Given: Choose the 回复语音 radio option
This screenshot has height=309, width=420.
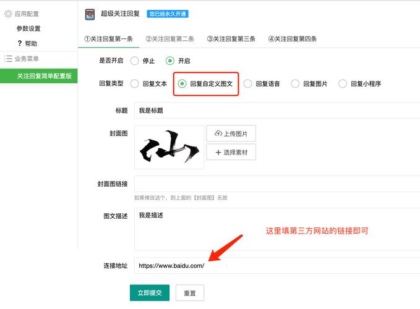Looking at the screenshot, I should 248,83.
